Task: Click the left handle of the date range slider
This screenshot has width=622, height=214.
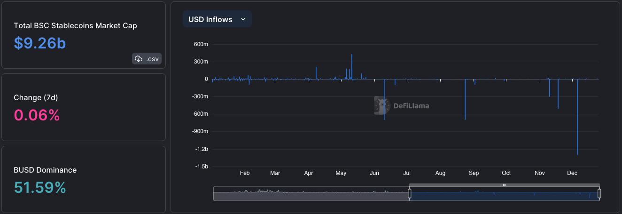Action: 409,193
